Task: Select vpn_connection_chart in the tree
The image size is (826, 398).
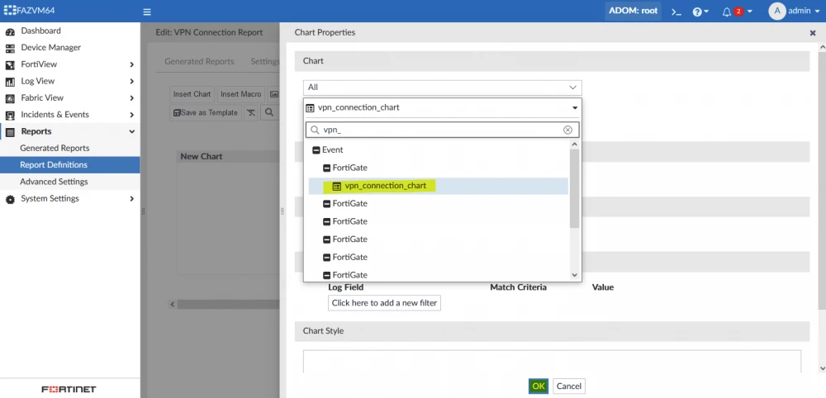Action: [385, 186]
